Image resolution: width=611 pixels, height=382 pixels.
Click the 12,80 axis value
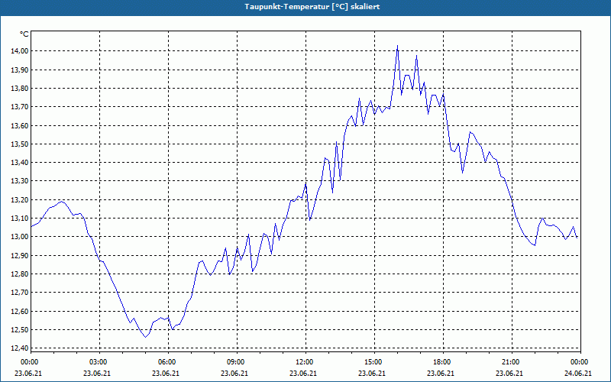[19, 274]
